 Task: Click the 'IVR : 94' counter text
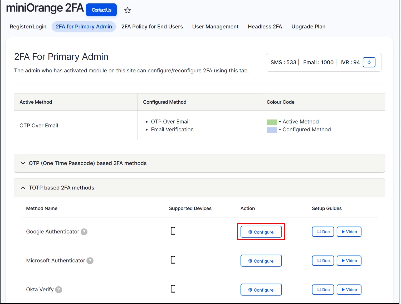[350, 62]
